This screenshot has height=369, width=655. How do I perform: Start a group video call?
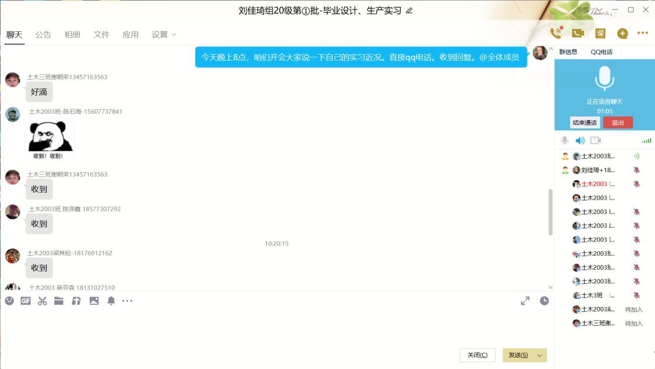pos(578,33)
